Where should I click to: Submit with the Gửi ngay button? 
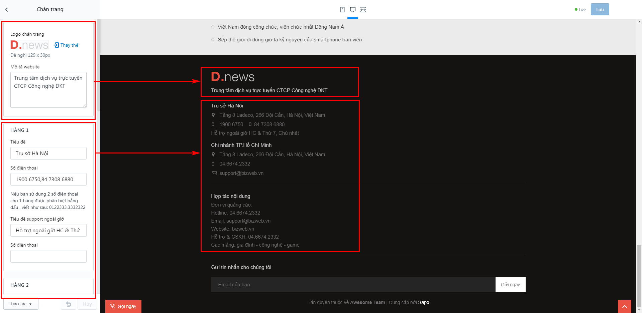click(510, 285)
